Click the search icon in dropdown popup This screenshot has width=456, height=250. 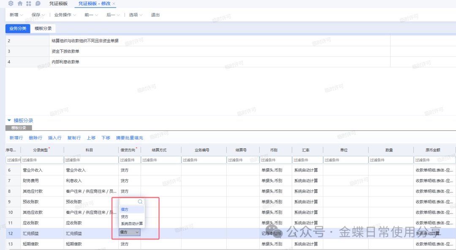(140, 202)
